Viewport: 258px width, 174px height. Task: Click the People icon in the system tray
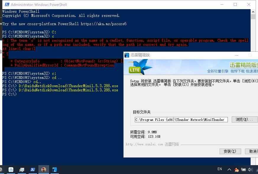coord(236,169)
